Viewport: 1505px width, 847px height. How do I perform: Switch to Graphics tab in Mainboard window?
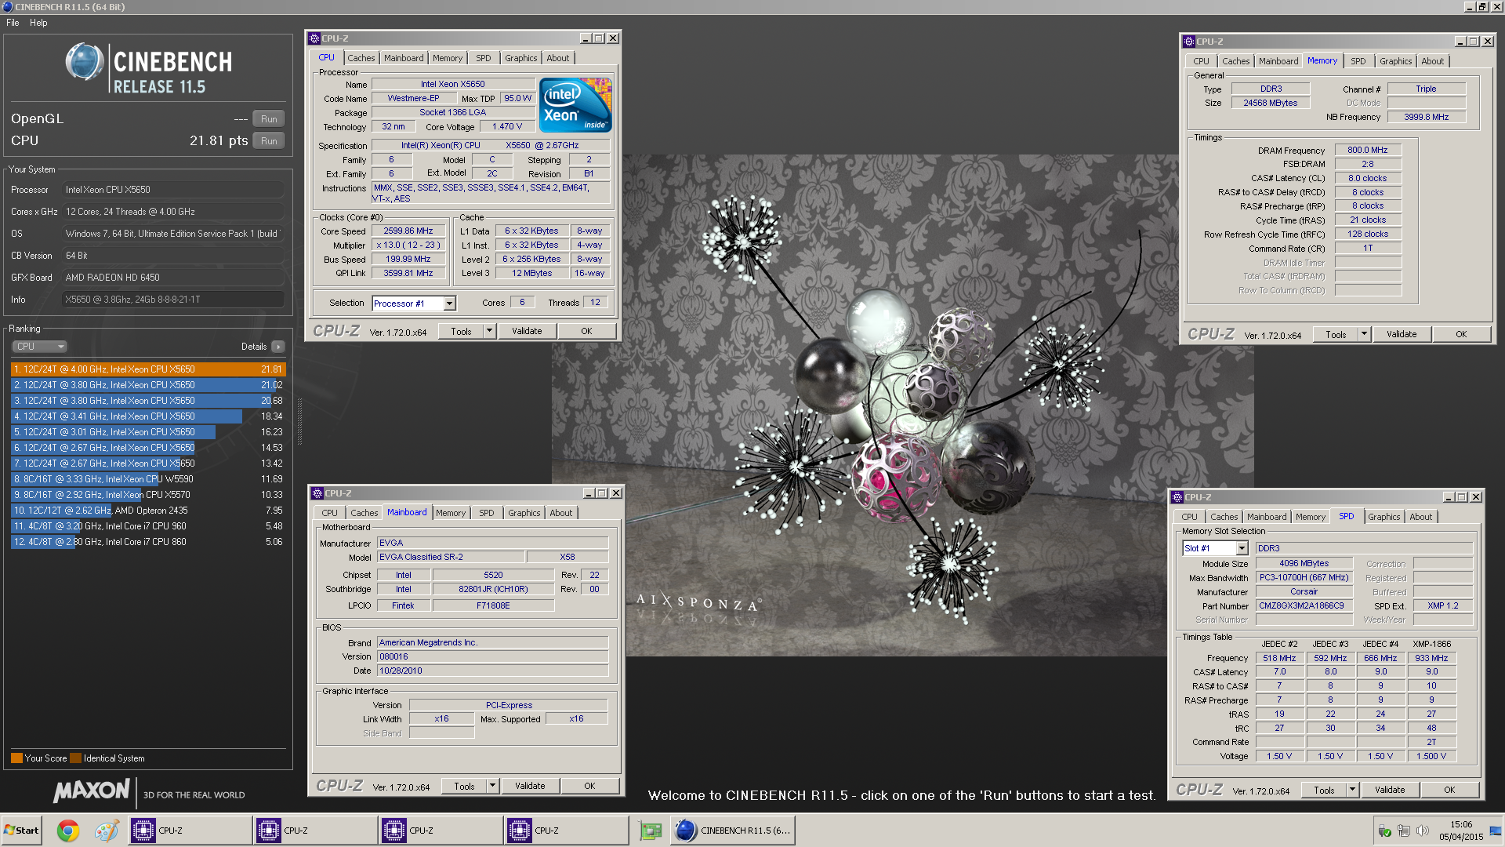click(x=524, y=513)
